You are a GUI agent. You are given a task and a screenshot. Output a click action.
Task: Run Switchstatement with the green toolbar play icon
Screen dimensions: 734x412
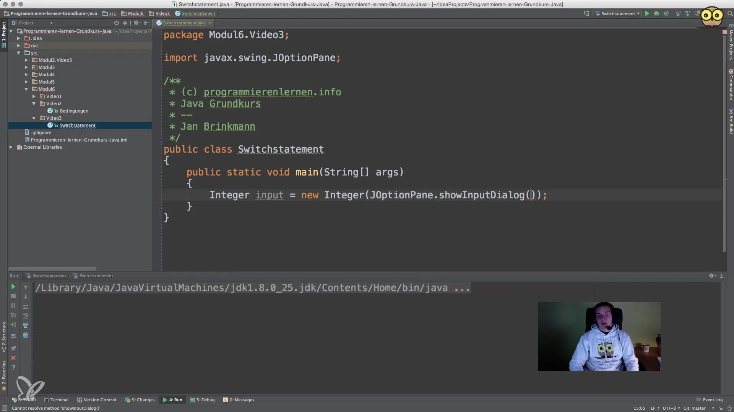(x=647, y=13)
